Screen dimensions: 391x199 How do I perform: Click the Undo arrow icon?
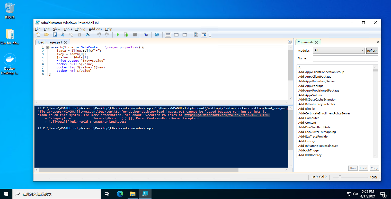click(99, 34)
